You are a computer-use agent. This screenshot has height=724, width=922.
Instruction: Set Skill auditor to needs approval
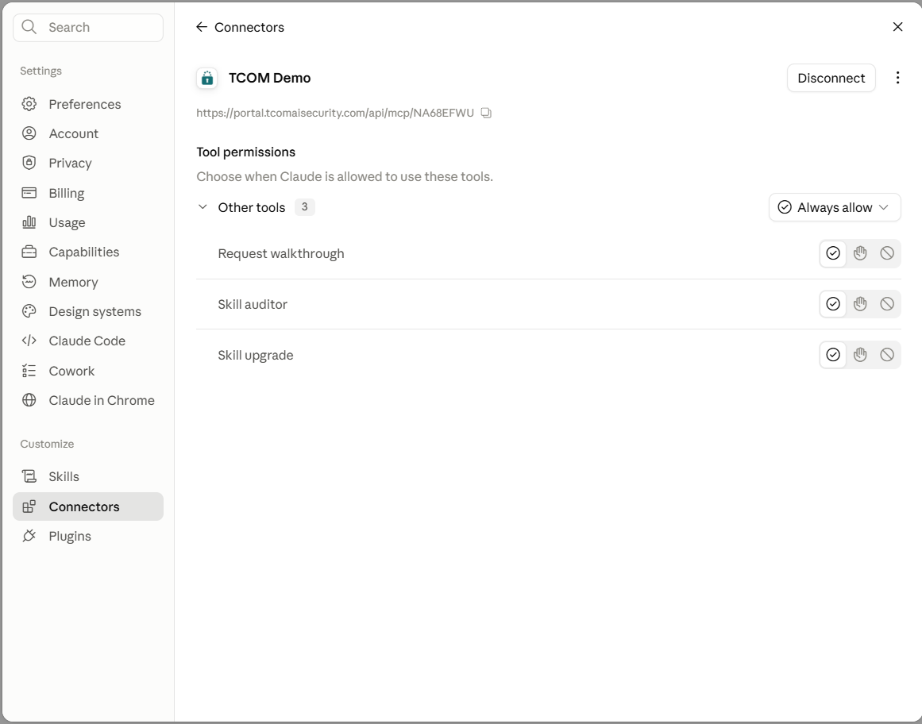click(x=860, y=304)
